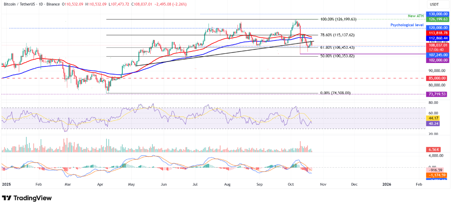452x207 pixels.
Task: Click the 61.80% Fibonacci level label
Action: coord(337,48)
